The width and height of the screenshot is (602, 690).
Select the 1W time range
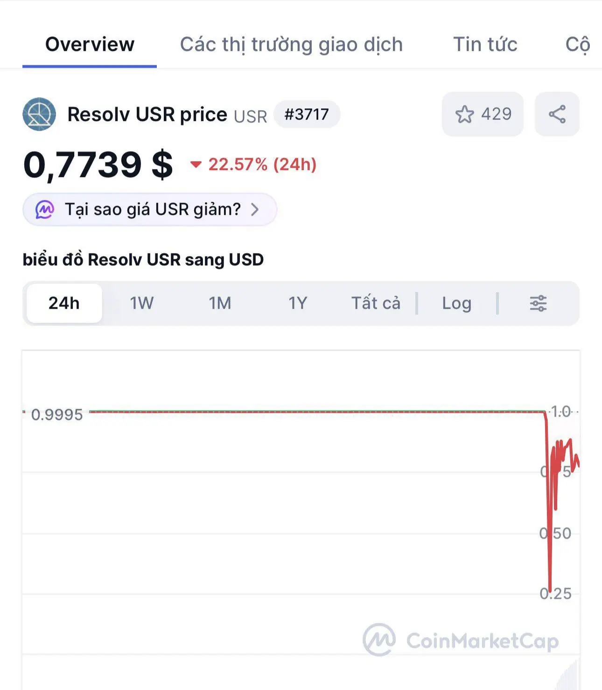[142, 303]
